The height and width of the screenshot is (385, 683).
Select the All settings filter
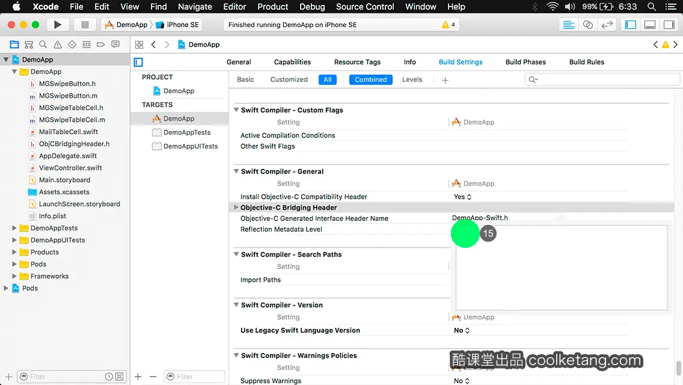click(328, 80)
